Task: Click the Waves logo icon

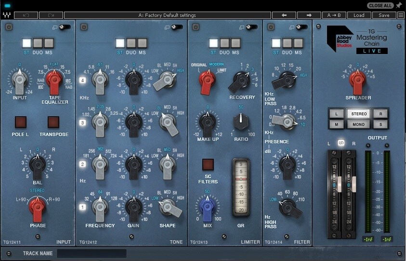Action: coord(7,15)
